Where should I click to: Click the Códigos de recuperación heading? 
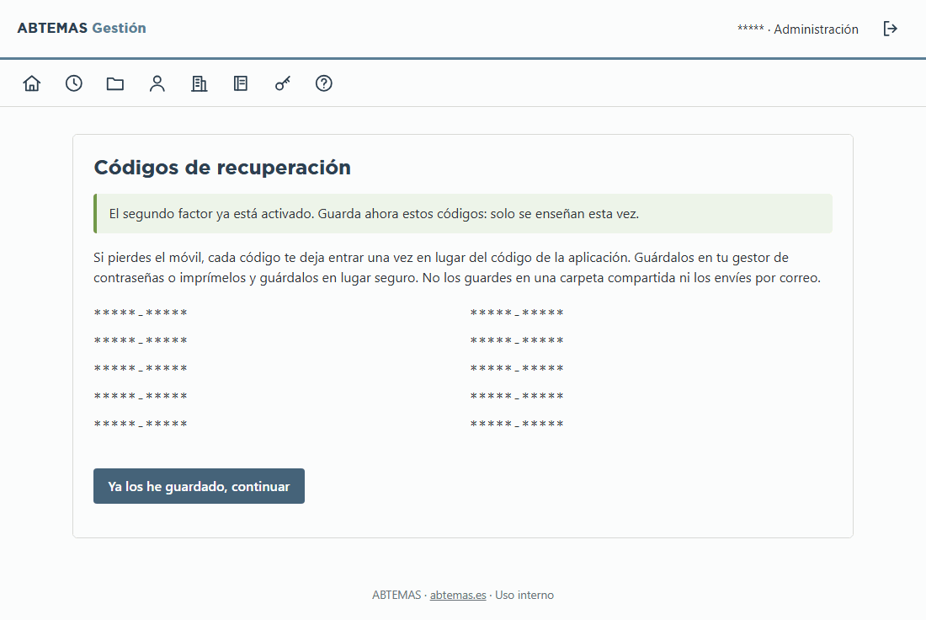222,168
